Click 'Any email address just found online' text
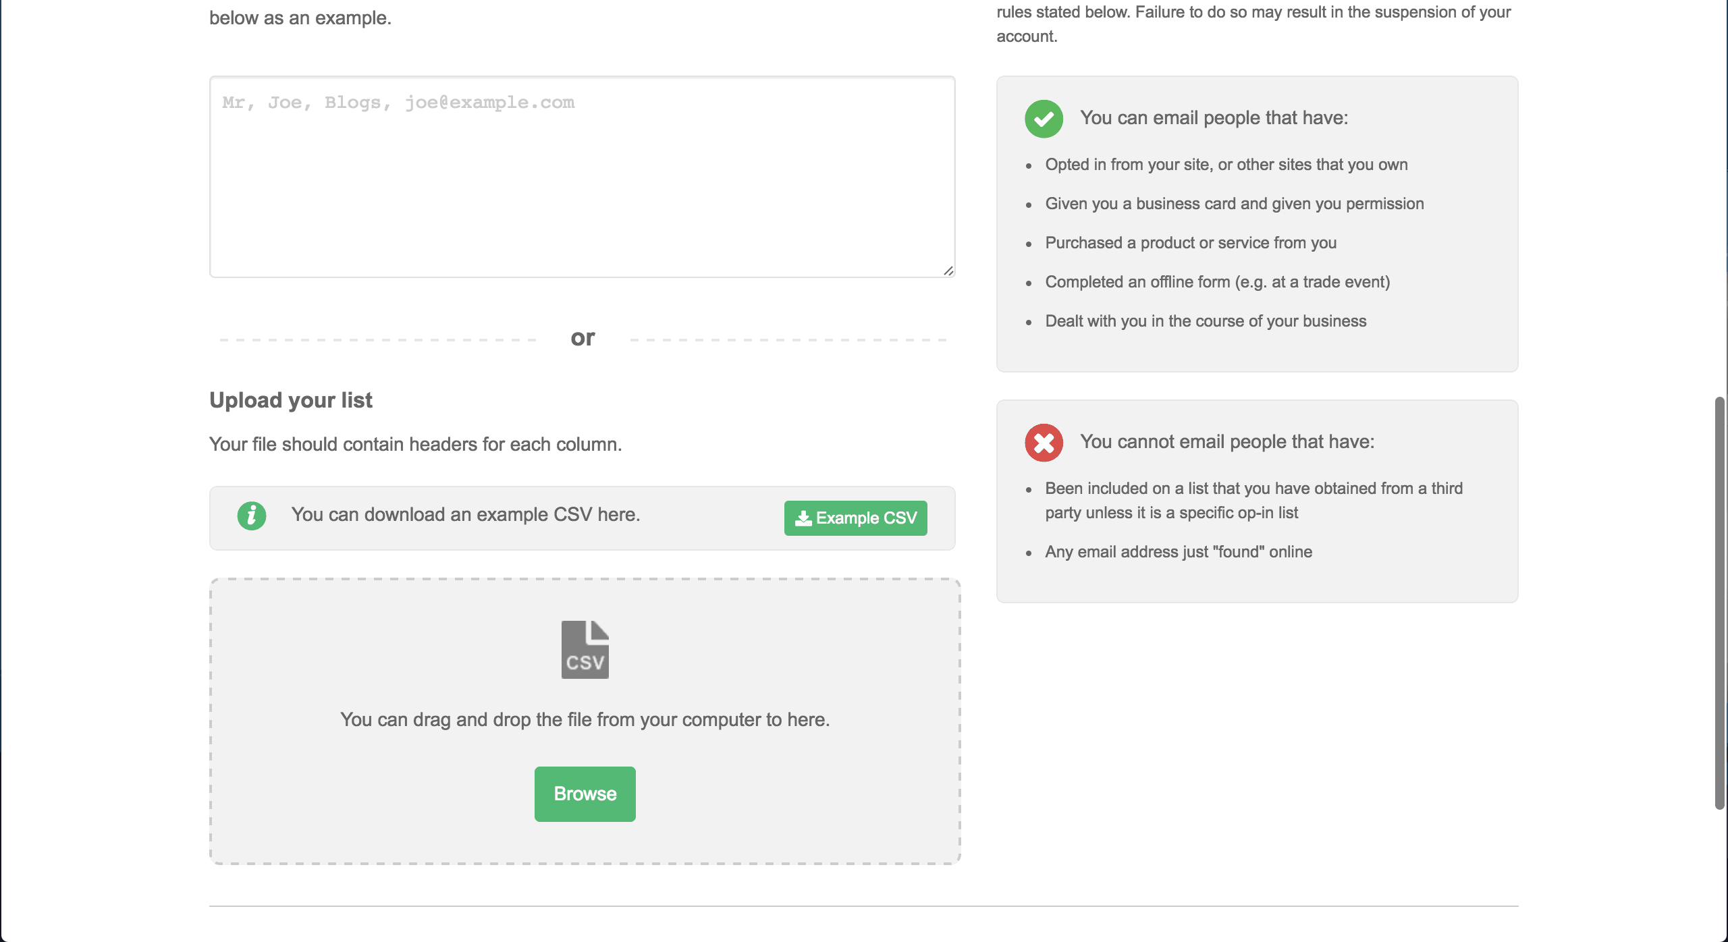 click(1178, 552)
